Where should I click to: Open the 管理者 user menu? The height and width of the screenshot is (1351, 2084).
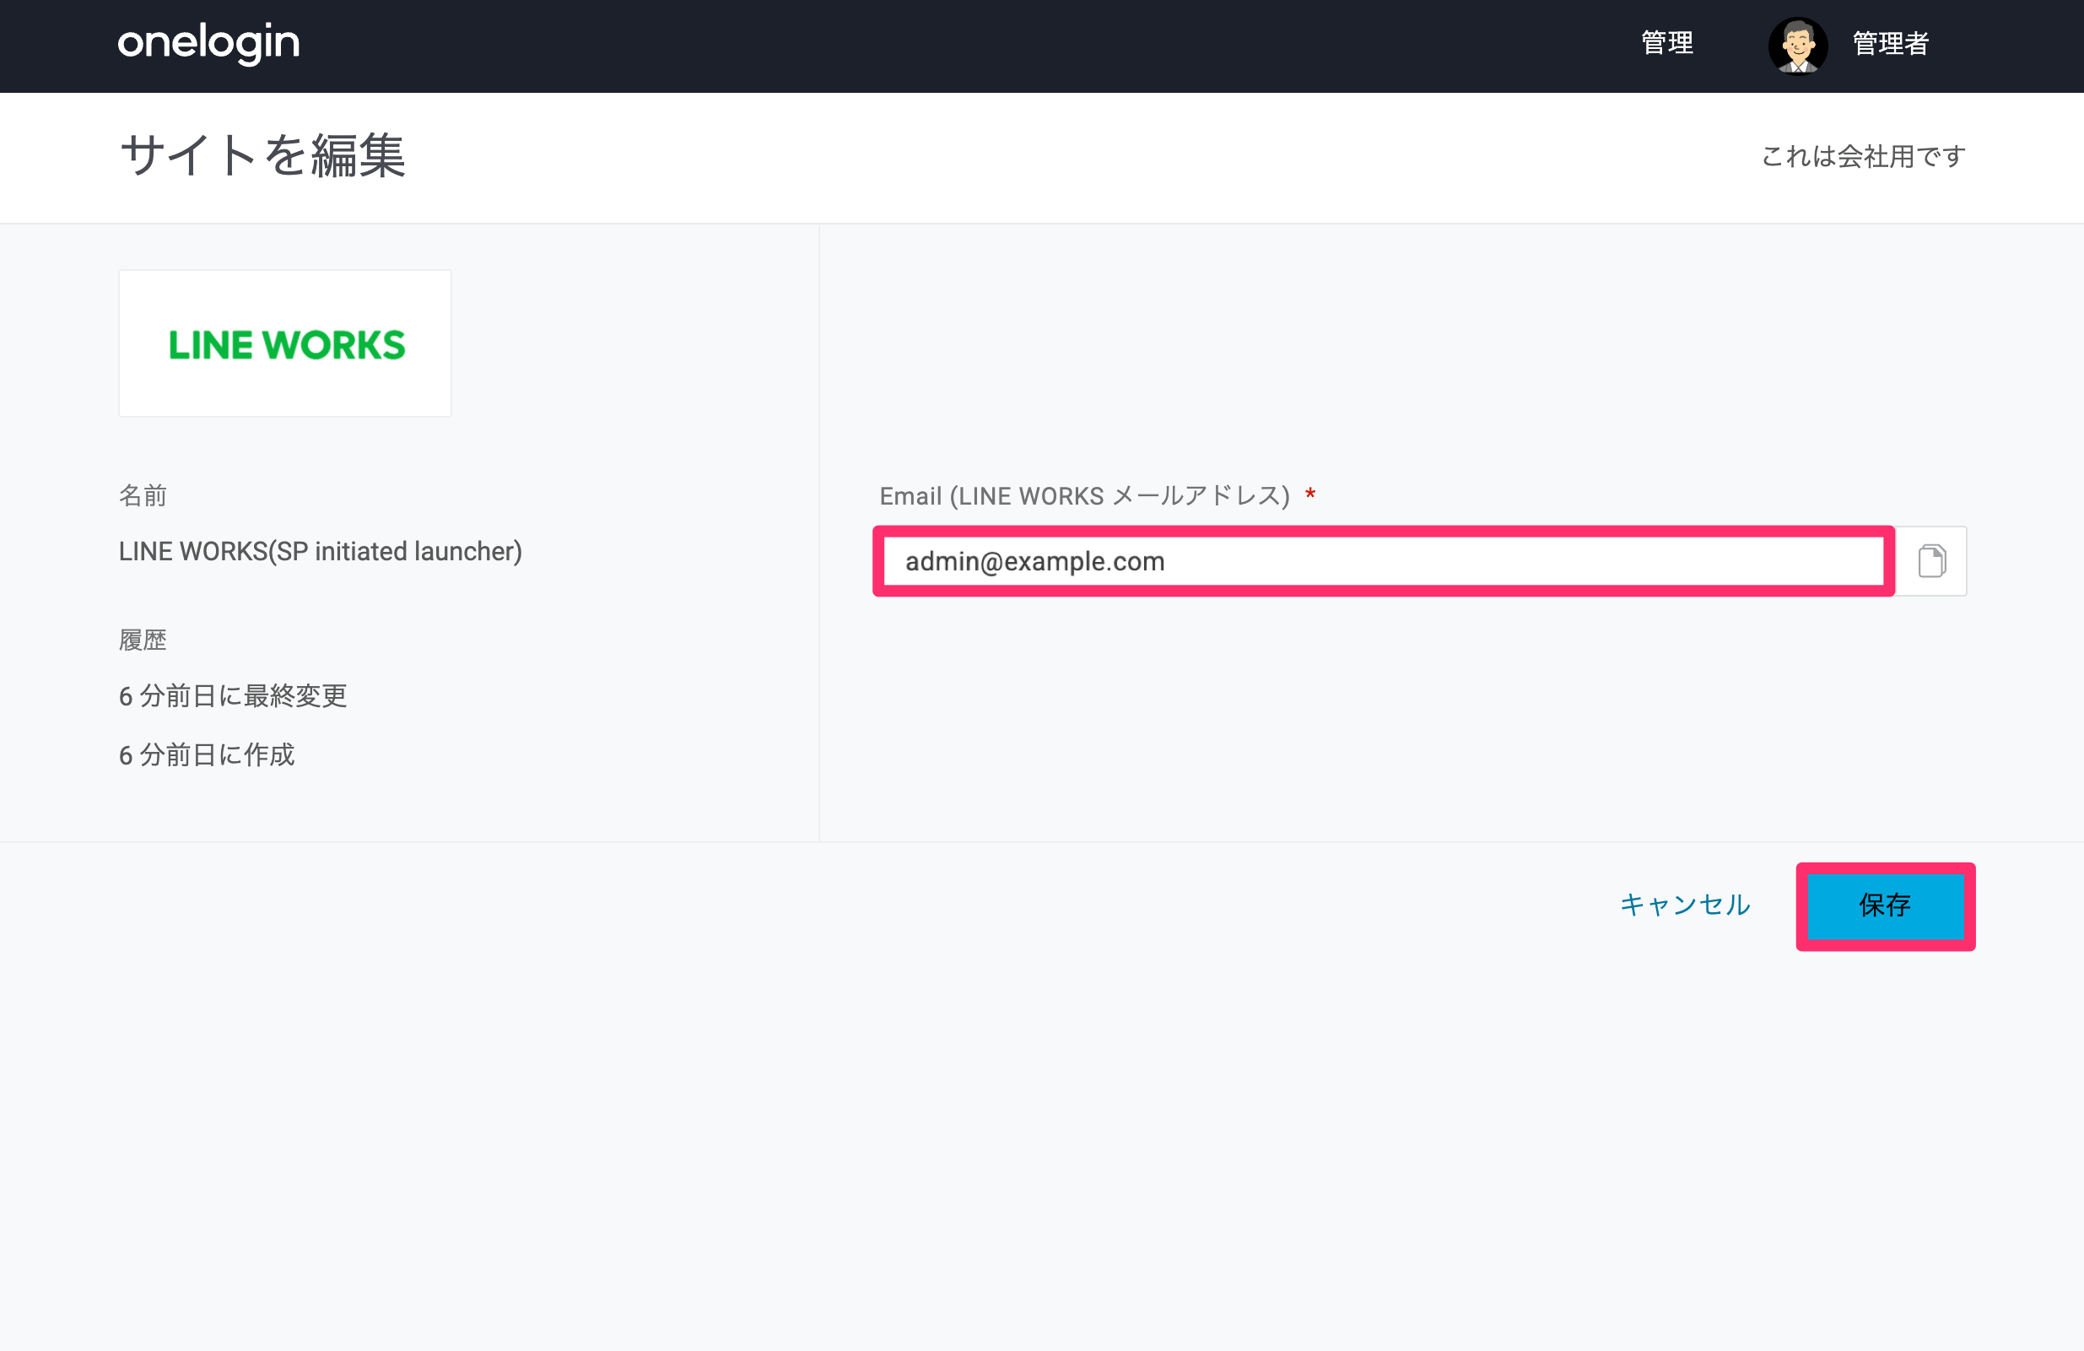coord(1891,44)
